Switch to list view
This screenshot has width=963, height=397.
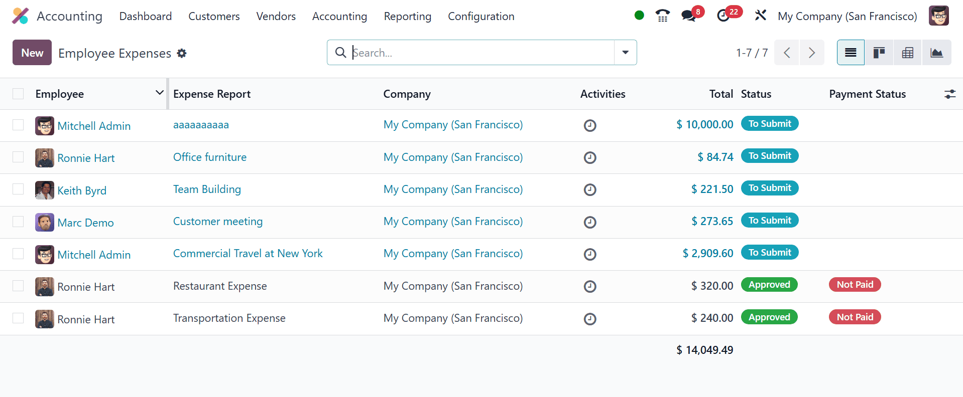coord(851,53)
